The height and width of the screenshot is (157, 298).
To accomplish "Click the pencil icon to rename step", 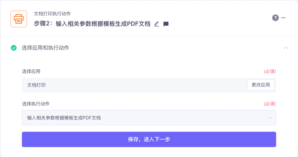I will [x=157, y=24].
